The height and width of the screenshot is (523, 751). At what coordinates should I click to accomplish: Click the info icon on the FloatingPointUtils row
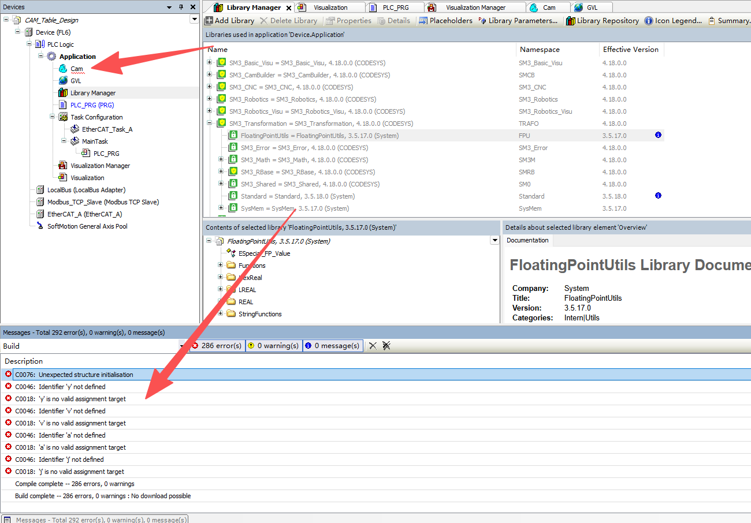click(x=658, y=135)
